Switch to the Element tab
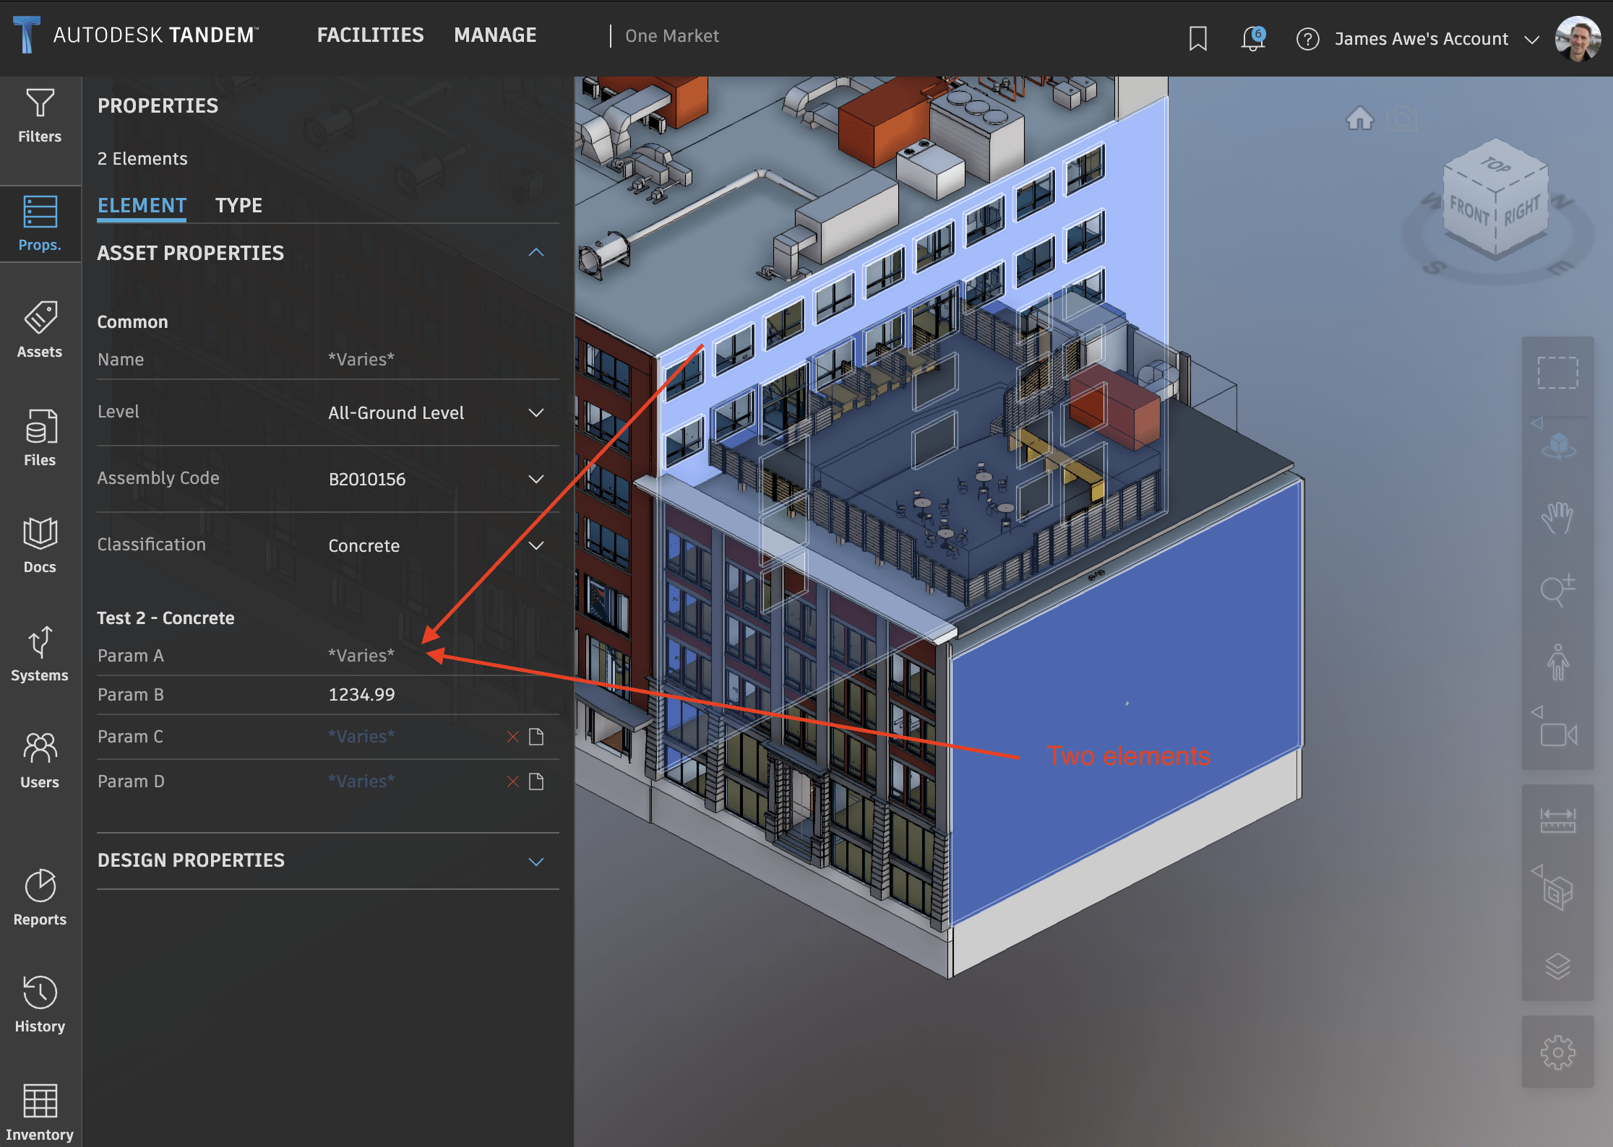Screen dimensions: 1613x1147 click(142, 206)
